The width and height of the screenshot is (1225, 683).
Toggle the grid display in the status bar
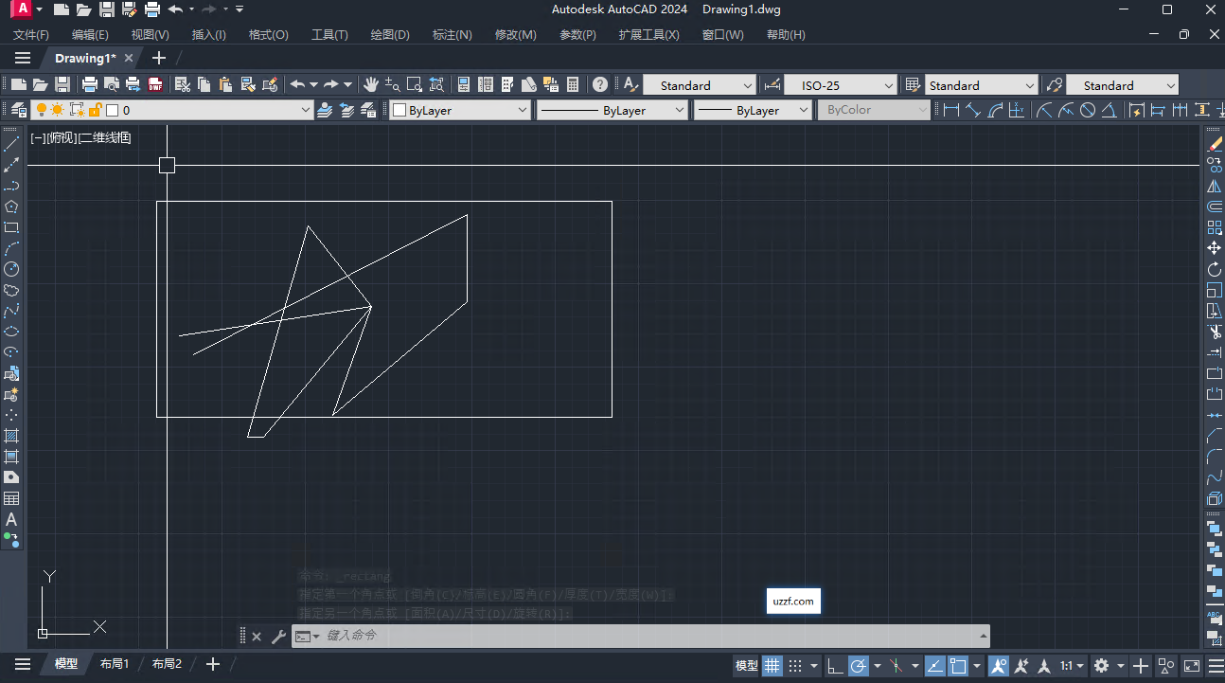(772, 663)
